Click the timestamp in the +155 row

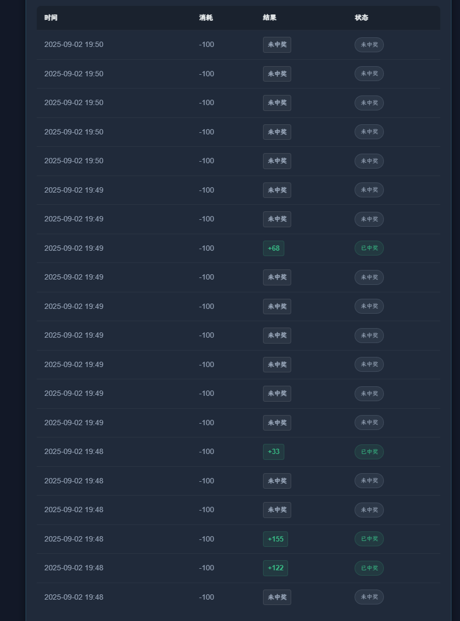[73, 539]
